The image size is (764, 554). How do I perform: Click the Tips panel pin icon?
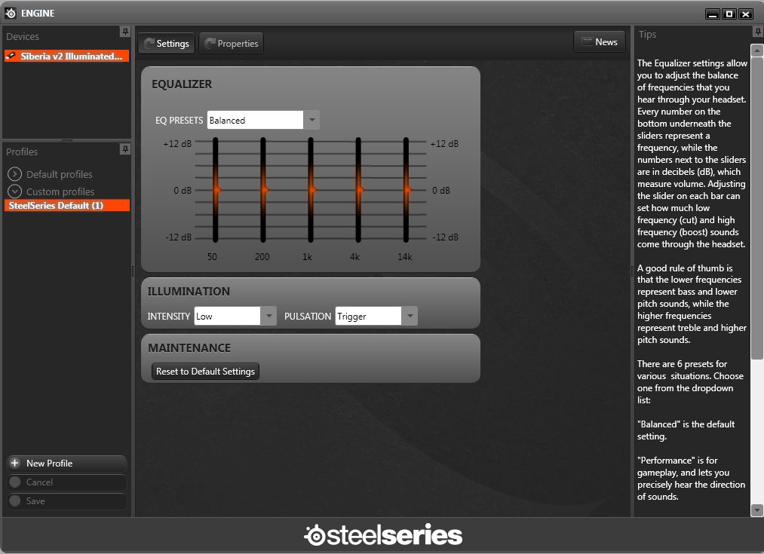[757, 32]
